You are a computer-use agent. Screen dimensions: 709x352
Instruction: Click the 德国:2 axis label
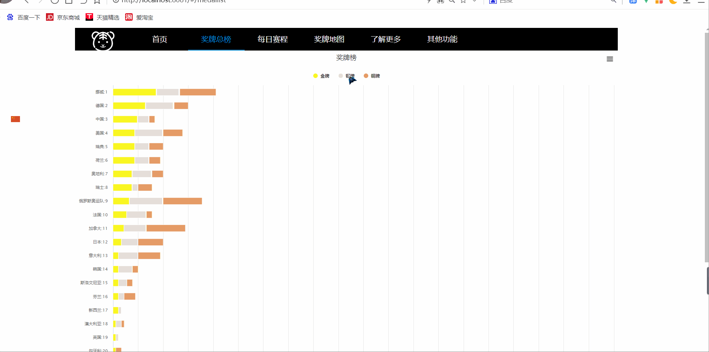click(x=101, y=106)
